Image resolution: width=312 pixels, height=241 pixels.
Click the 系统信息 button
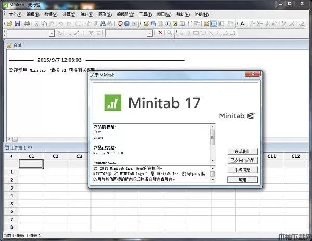pyautogui.click(x=242, y=170)
